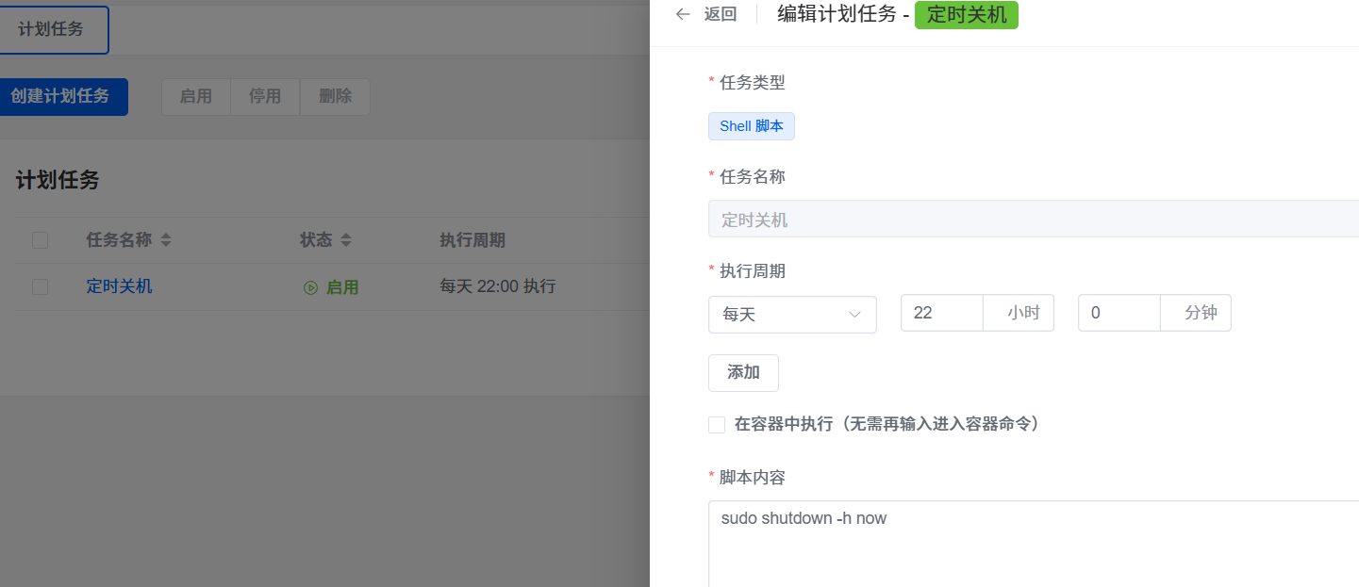Click the 停用 button

point(265,96)
